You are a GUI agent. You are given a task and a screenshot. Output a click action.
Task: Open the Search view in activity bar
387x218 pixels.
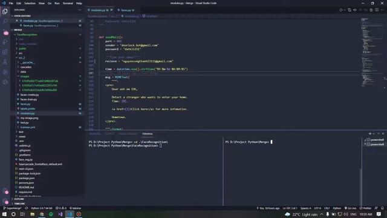(5, 22)
